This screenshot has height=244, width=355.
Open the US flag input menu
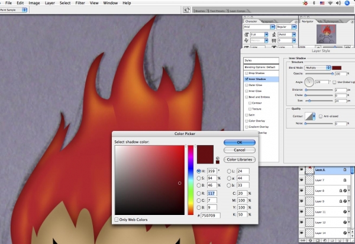click(x=322, y=3)
